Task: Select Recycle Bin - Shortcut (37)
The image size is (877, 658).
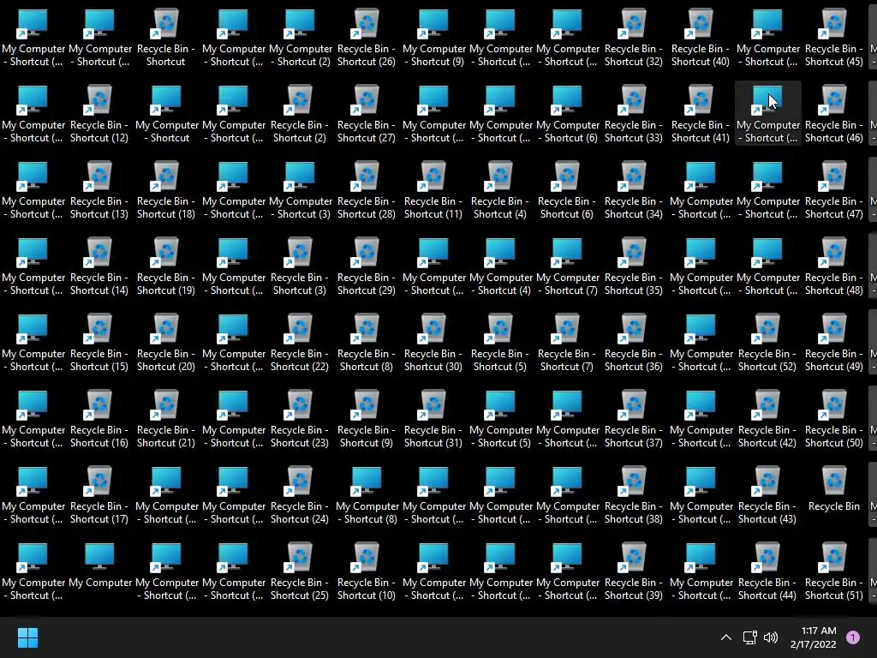Action: [634, 418]
